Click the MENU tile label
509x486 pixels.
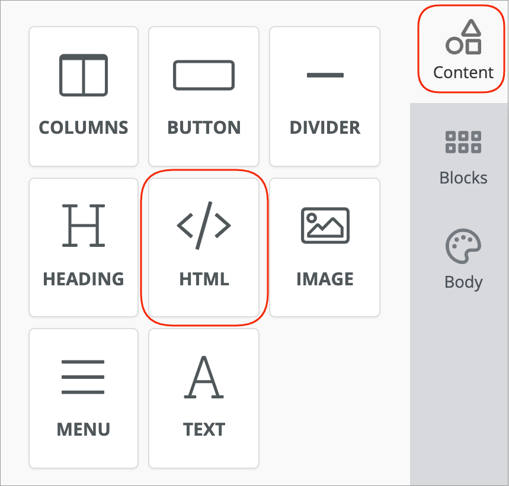84,429
